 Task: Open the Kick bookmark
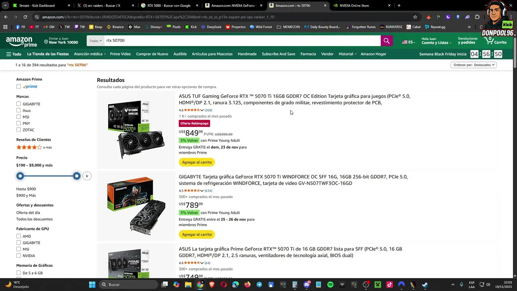[x=191, y=27]
